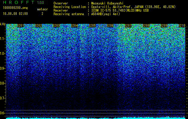Click the HROFFT 1.0.0 title text

click(24, 2)
